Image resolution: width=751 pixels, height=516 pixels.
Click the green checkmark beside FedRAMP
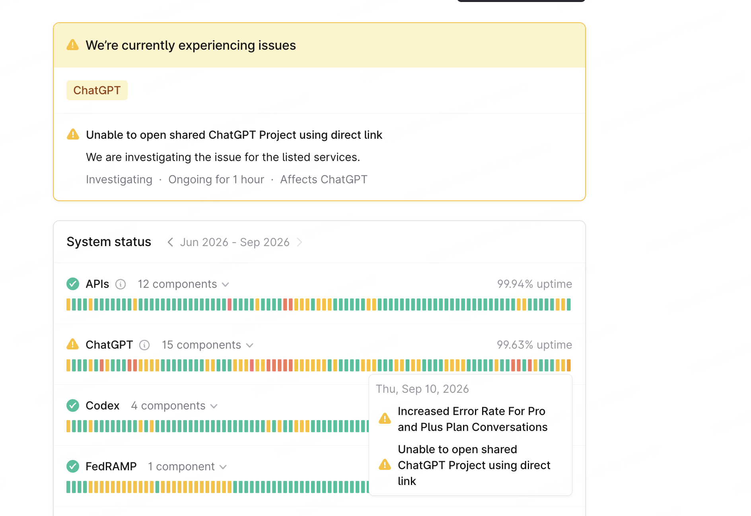73,466
